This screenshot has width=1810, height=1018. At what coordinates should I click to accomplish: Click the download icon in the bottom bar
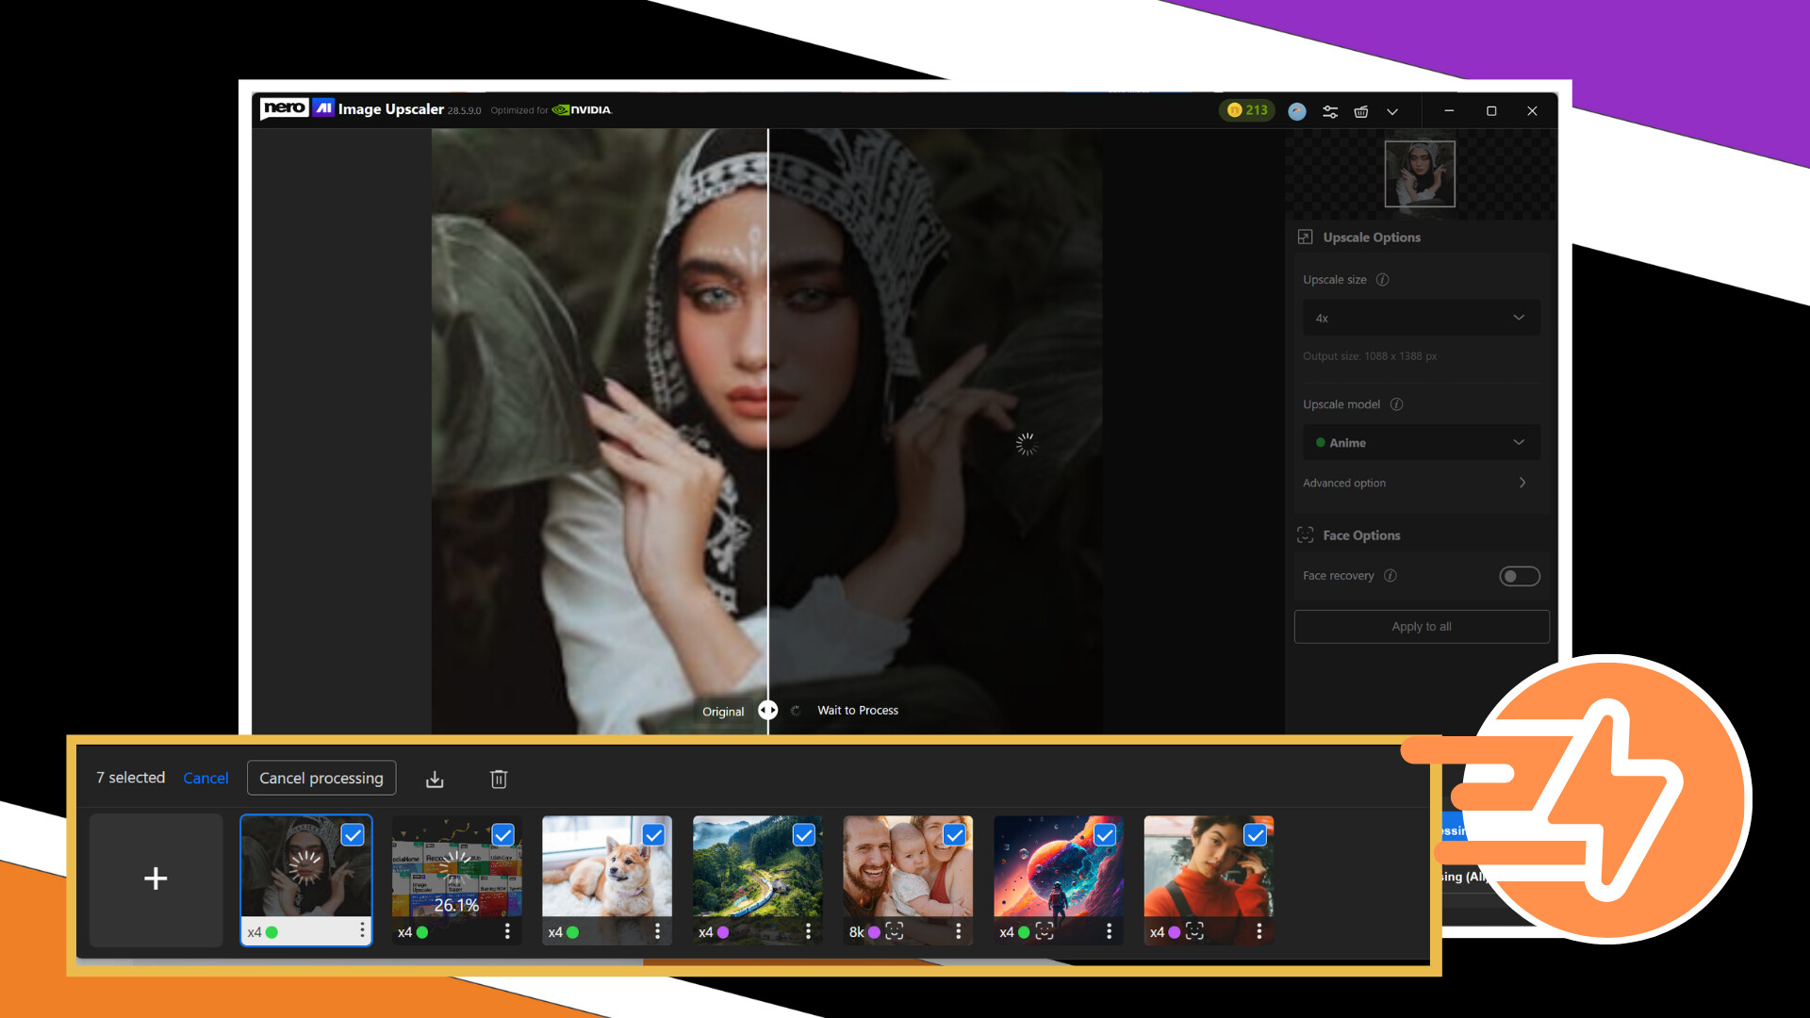coord(435,779)
